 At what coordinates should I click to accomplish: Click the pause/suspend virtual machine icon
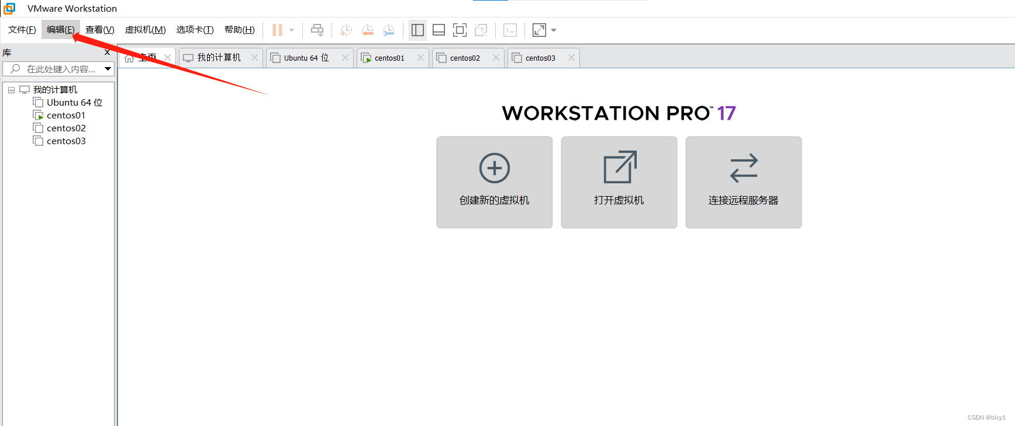[277, 30]
